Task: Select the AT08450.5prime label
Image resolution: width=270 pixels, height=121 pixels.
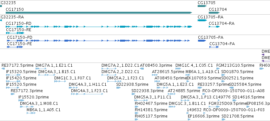Action: coord(171,78)
